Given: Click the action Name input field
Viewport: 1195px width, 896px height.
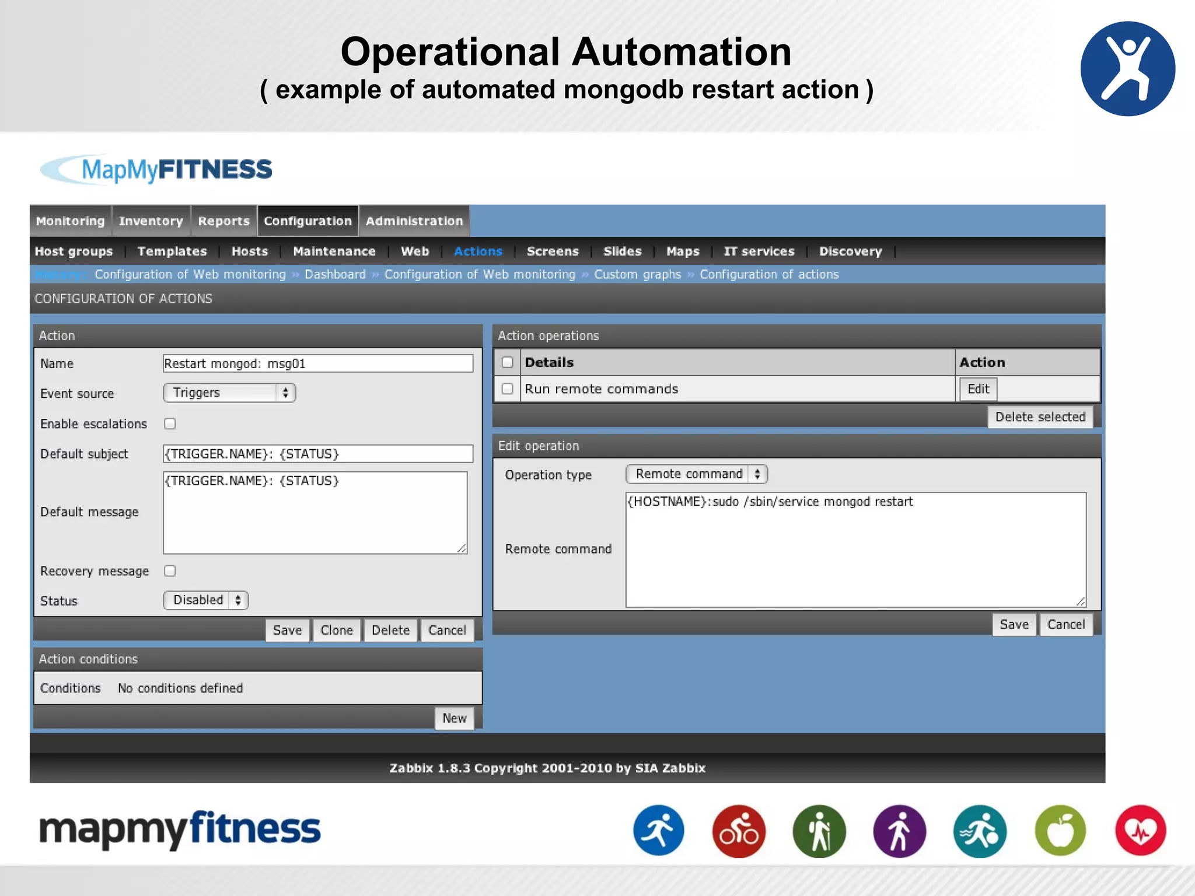Looking at the screenshot, I should point(318,363).
